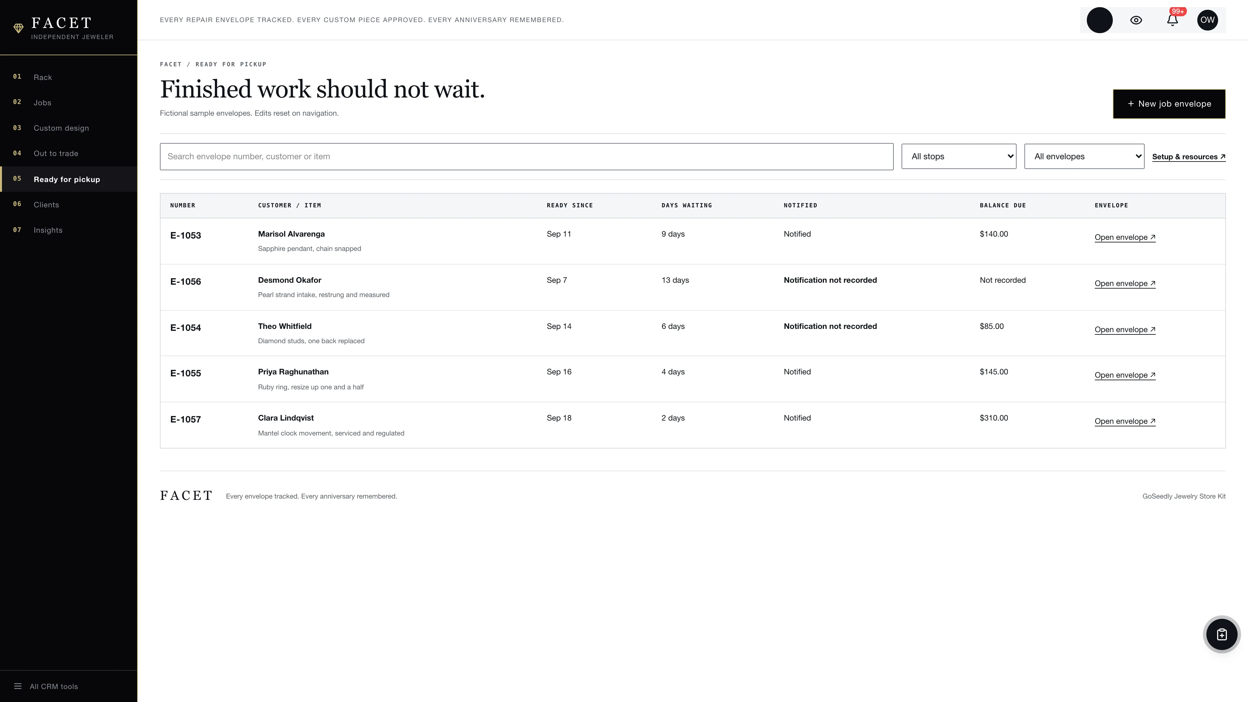Open envelope for E-1057 Clara Lindqvist
The width and height of the screenshot is (1248, 702).
[1125, 422]
